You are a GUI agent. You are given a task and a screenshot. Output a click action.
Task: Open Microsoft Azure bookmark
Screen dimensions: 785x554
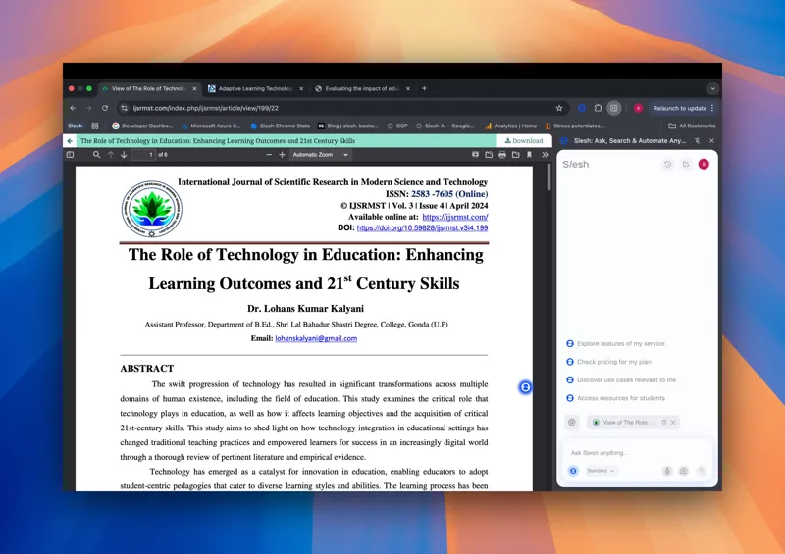point(211,126)
